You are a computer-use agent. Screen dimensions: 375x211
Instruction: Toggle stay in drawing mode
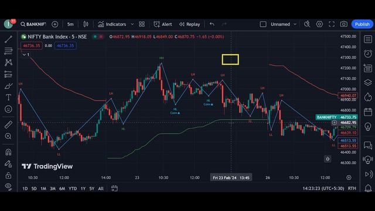pos(8,164)
